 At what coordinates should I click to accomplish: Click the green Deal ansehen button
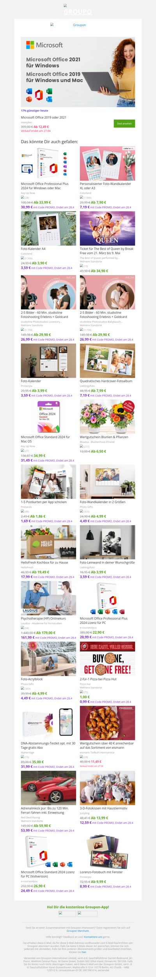coord(124,123)
